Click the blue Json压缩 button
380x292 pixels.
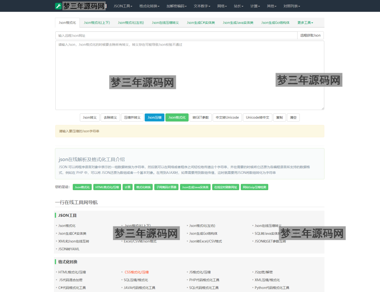point(154,117)
